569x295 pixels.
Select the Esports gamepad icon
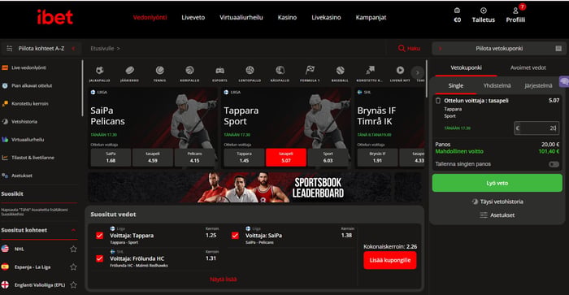pyautogui.click(x=220, y=71)
